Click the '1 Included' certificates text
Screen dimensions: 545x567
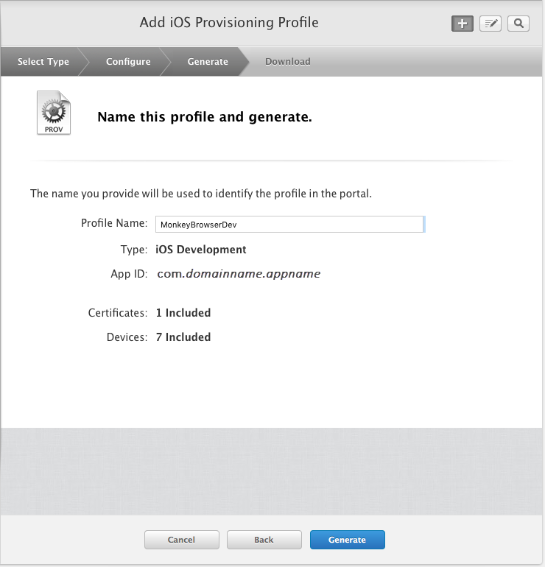(183, 313)
